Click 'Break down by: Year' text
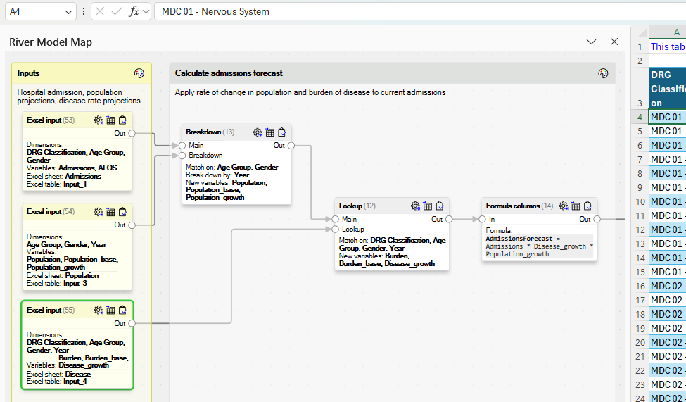The width and height of the screenshot is (686, 402). point(217,175)
